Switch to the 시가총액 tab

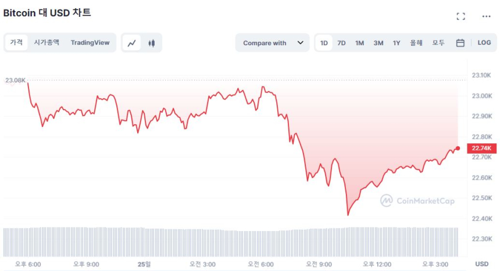pos(47,43)
